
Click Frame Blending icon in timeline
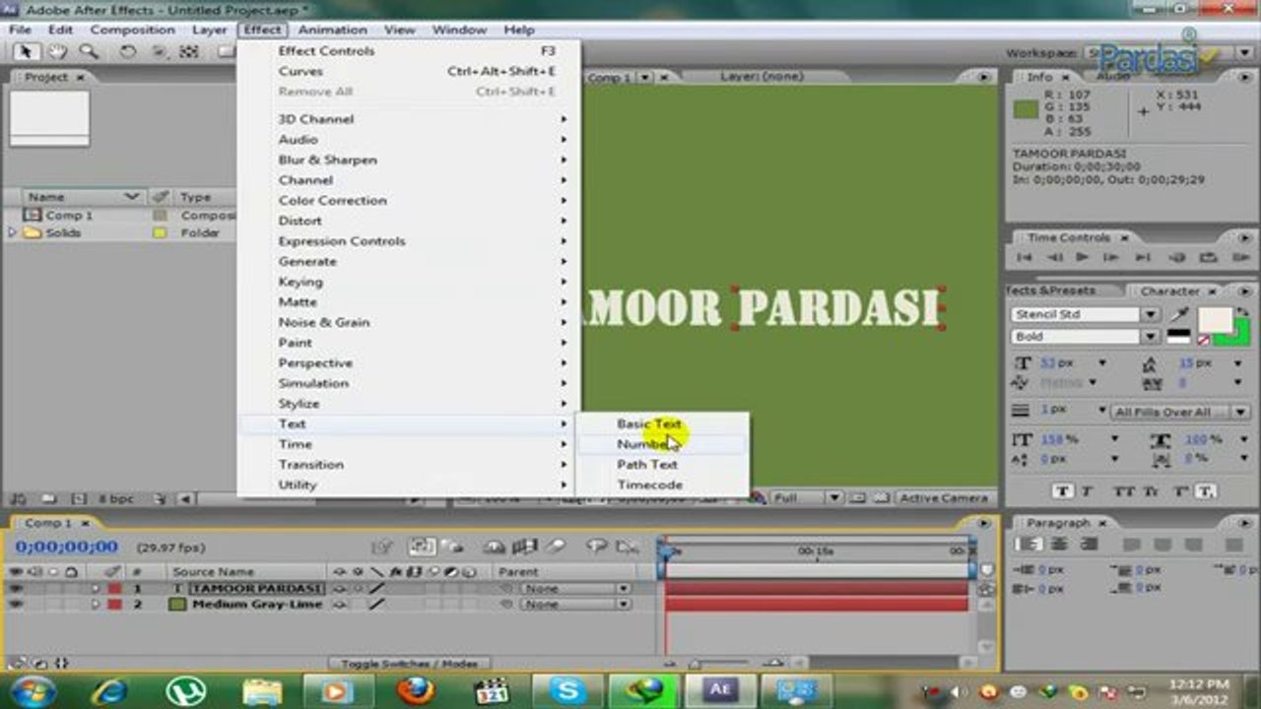525,547
